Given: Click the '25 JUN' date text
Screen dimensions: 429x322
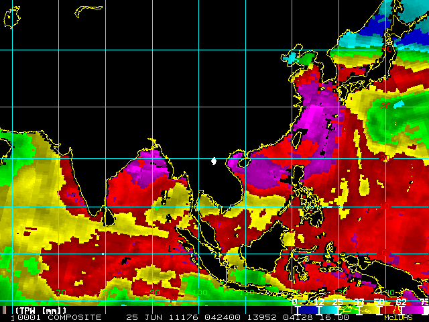Looking at the screenshot, I should 144,317.
